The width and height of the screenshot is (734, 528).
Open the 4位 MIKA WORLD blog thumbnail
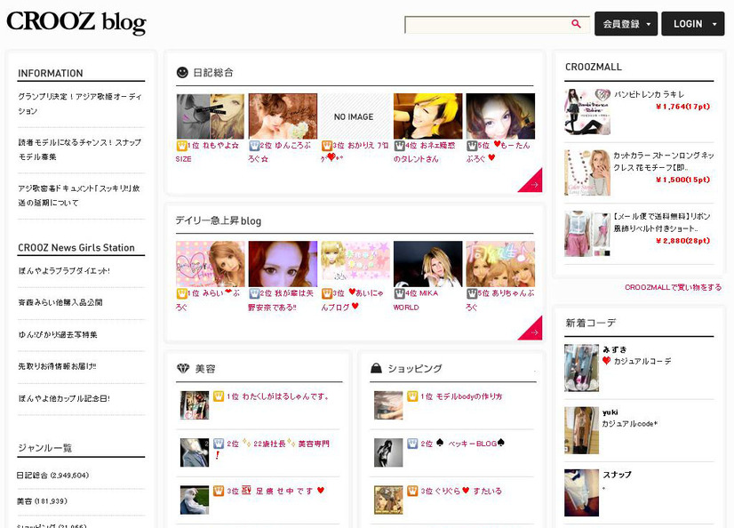[427, 263]
